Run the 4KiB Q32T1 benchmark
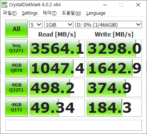 coord(16,88)
